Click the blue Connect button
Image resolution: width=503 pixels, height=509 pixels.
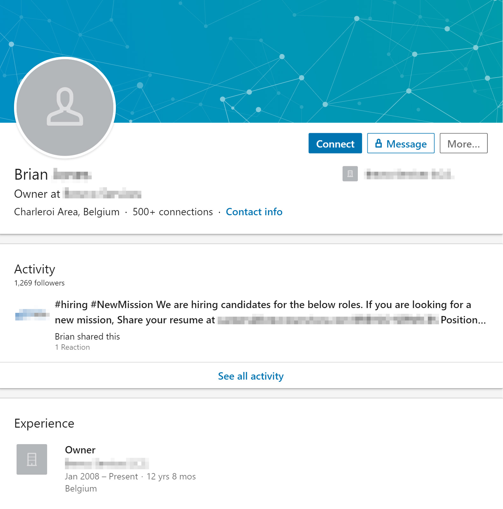pyautogui.click(x=335, y=143)
